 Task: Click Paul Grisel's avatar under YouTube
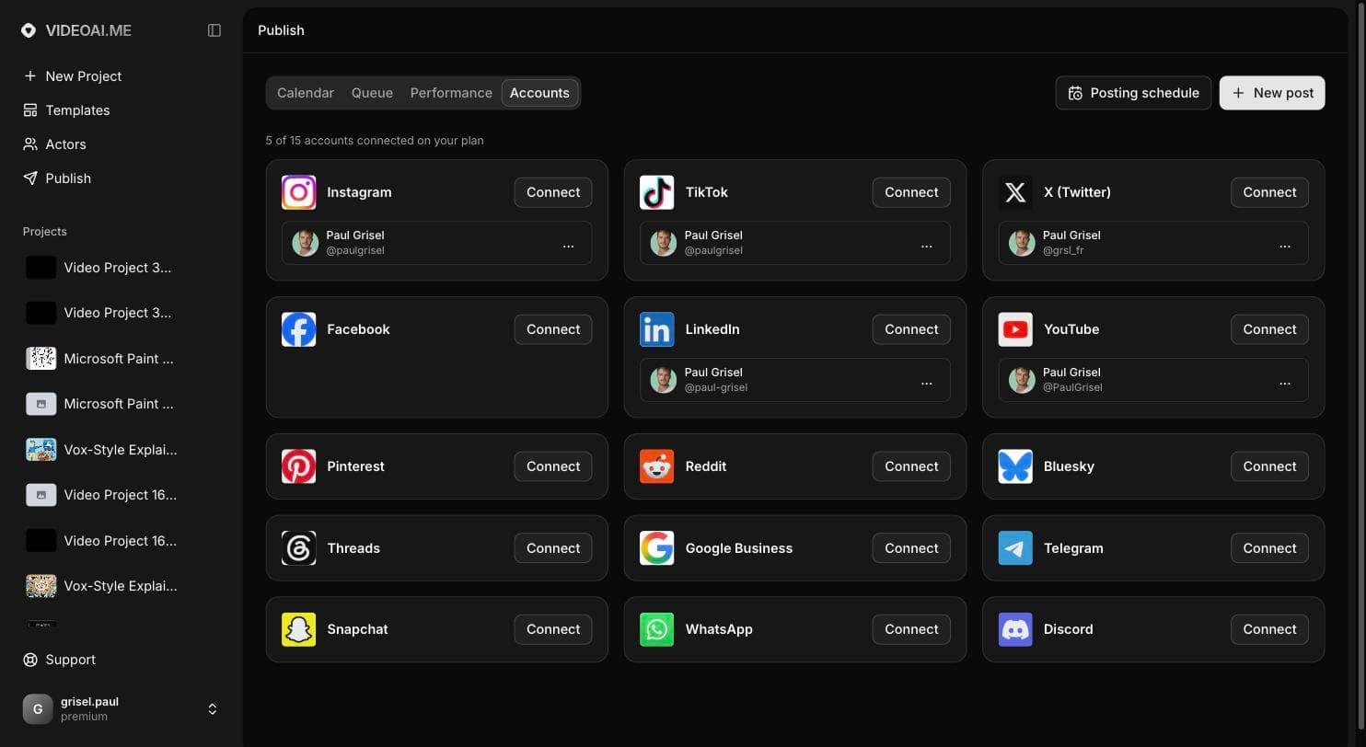coord(1022,380)
